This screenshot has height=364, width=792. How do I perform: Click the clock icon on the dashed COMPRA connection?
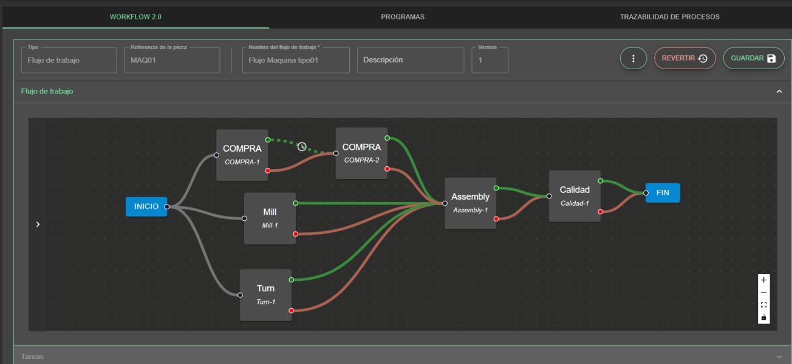click(x=302, y=146)
